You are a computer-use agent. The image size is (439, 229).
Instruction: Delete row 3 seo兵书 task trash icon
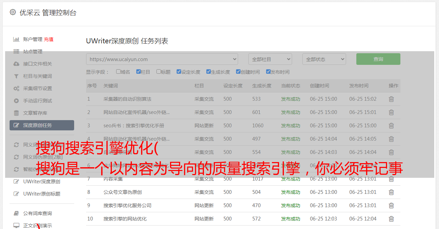(392, 126)
